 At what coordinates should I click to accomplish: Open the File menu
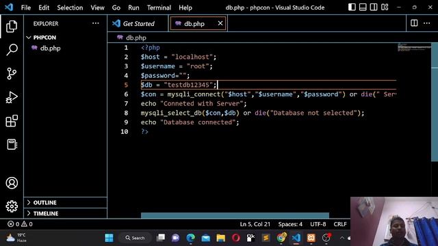coord(26,8)
